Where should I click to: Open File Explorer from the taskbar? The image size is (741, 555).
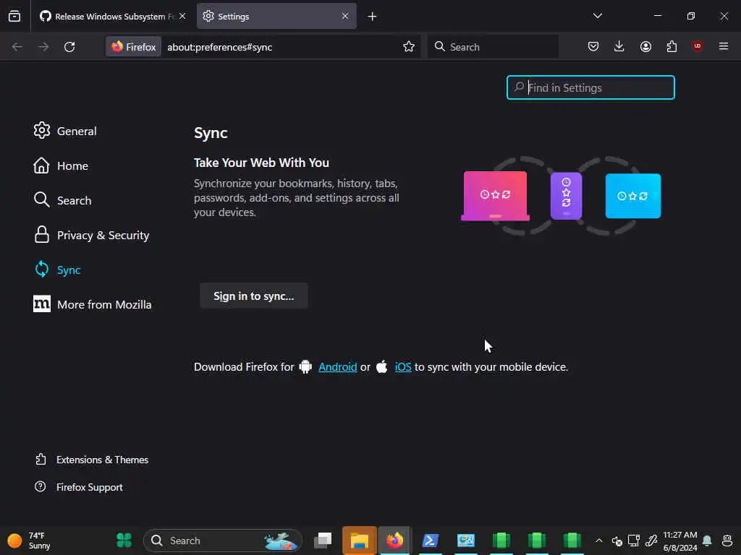359,541
